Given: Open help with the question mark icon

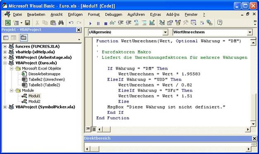Looking at the screenshot, I should (x=220, y=22).
